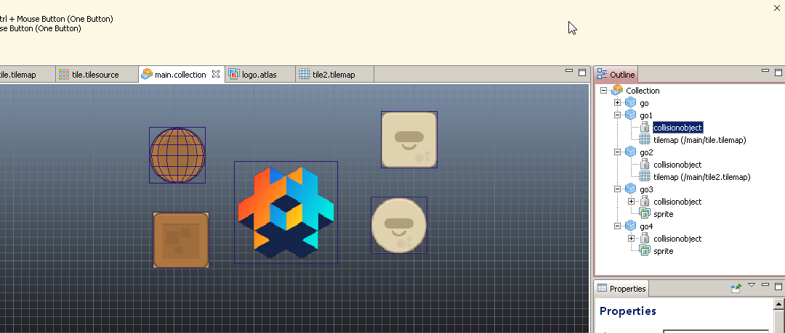The width and height of the screenshot is (785, 333).
Task: Close the main.collection tab
Action: click(216, 74)
